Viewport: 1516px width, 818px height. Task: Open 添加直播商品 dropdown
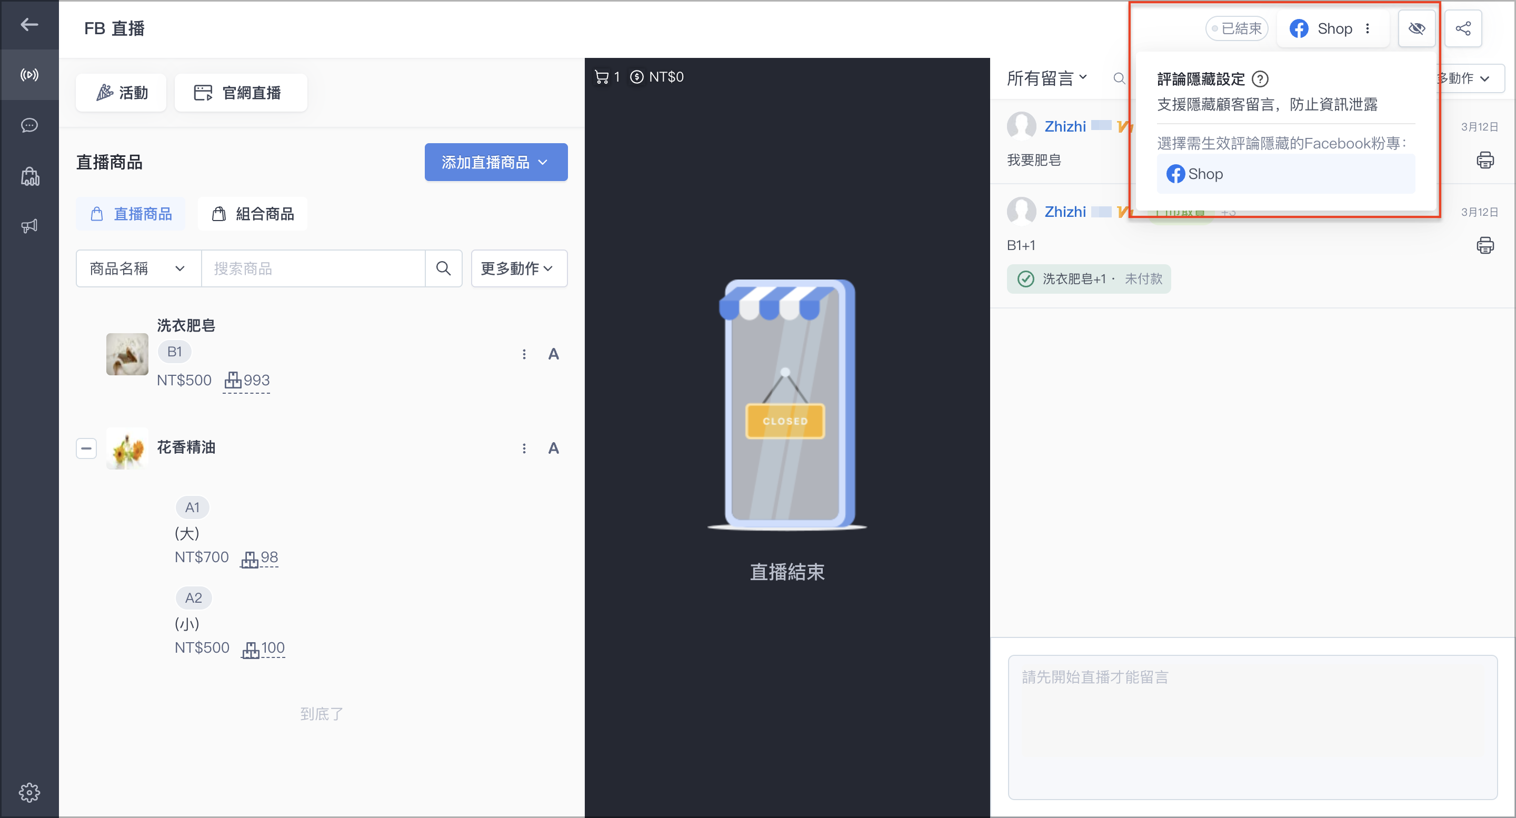point(495,162)
